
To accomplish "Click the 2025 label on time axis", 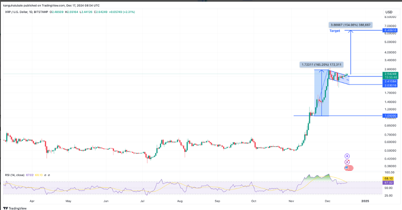I will 365,201.
